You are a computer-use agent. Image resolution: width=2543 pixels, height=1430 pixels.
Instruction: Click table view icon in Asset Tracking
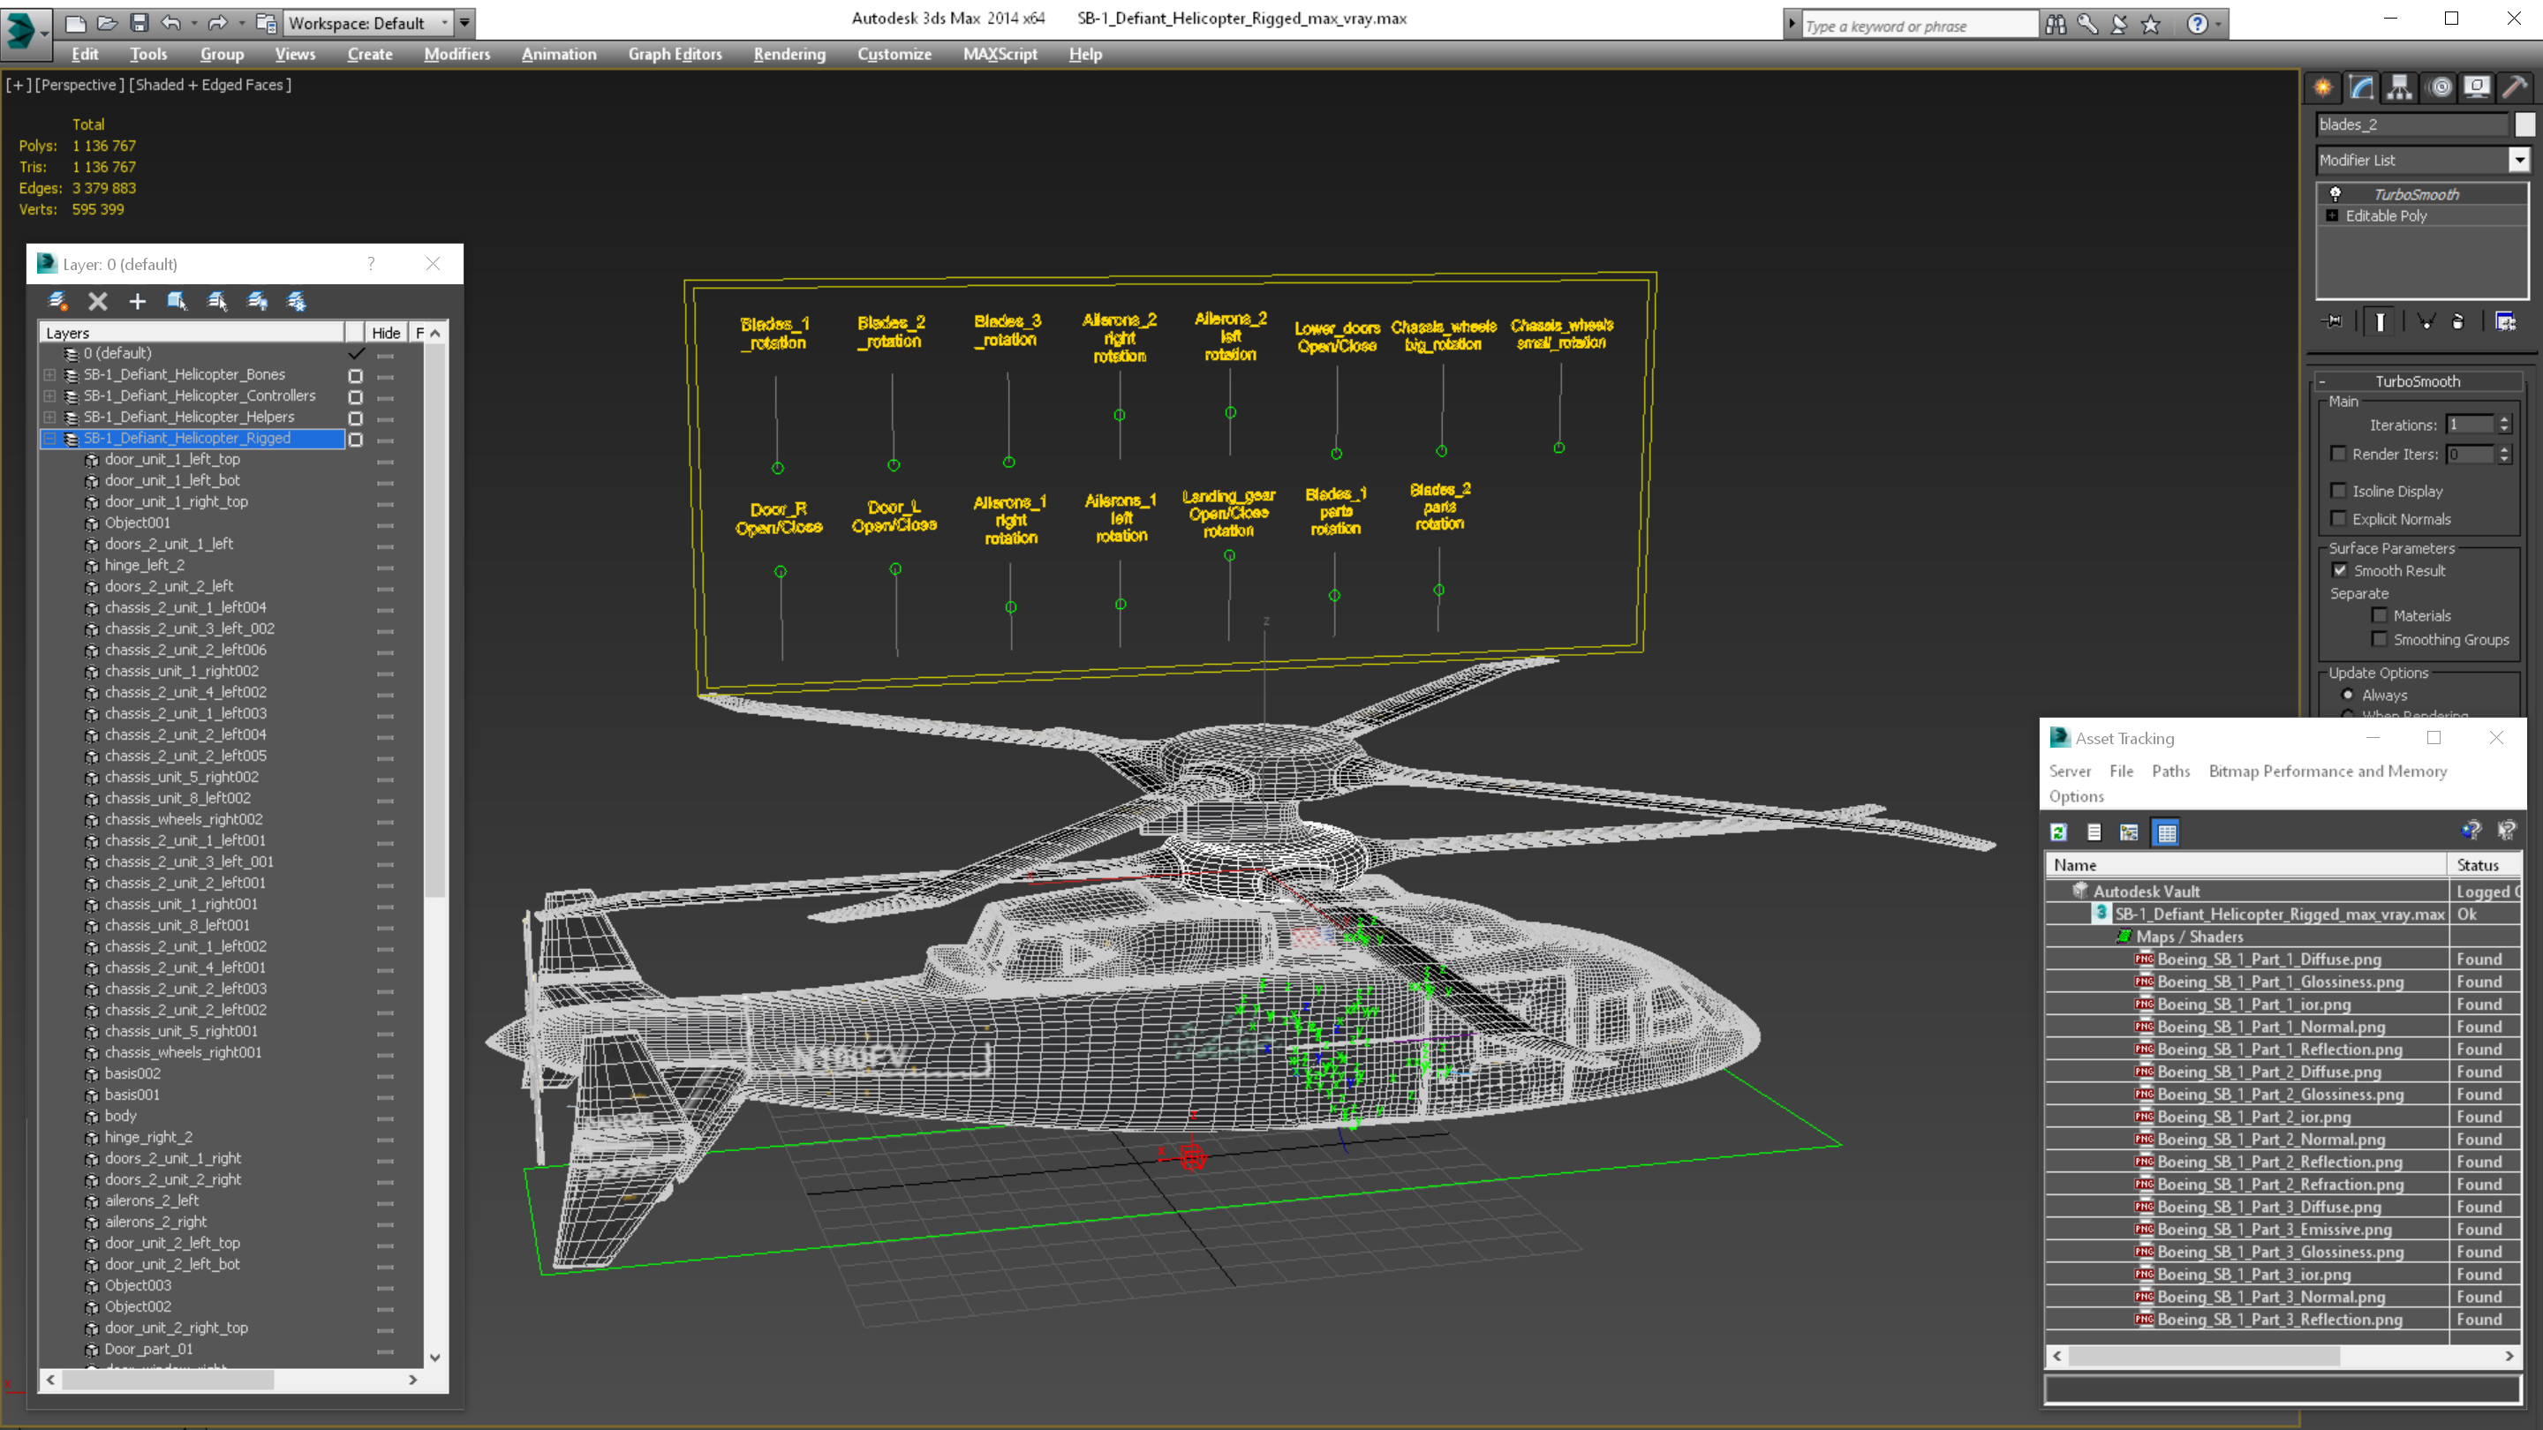[2166, 833]
